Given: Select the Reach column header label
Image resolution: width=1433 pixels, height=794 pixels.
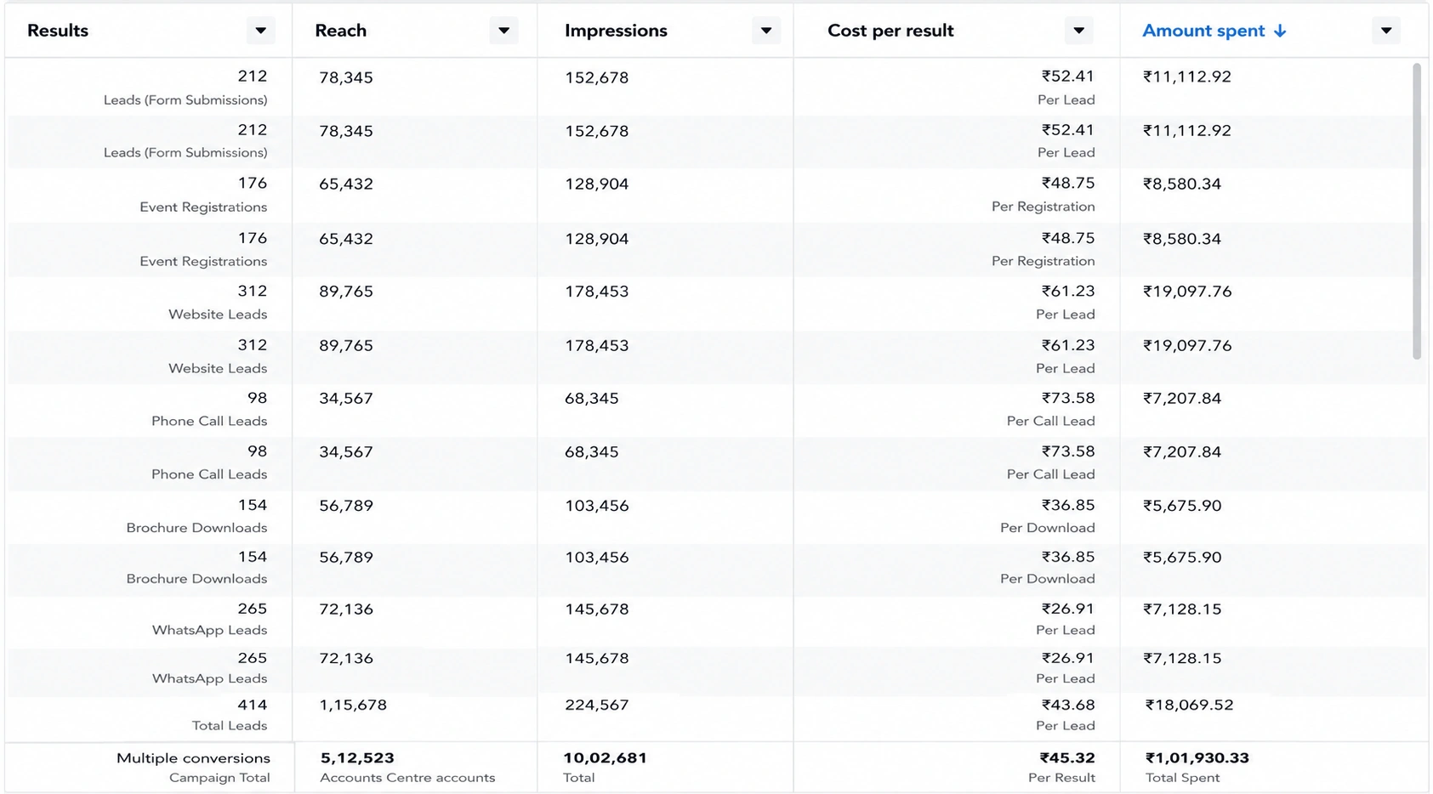Looking at the screenshot, I should coord(341,31).
